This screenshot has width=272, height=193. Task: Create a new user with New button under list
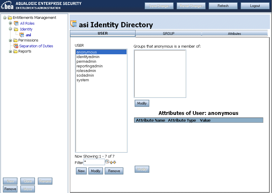pyautogui.click(x=81, y=171)
